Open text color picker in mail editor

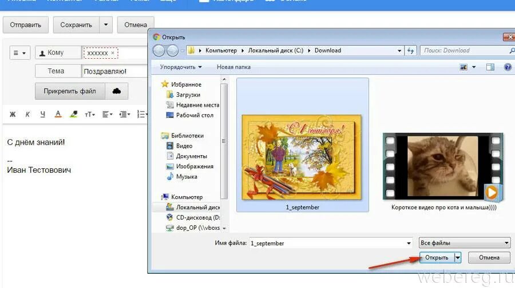58,114
